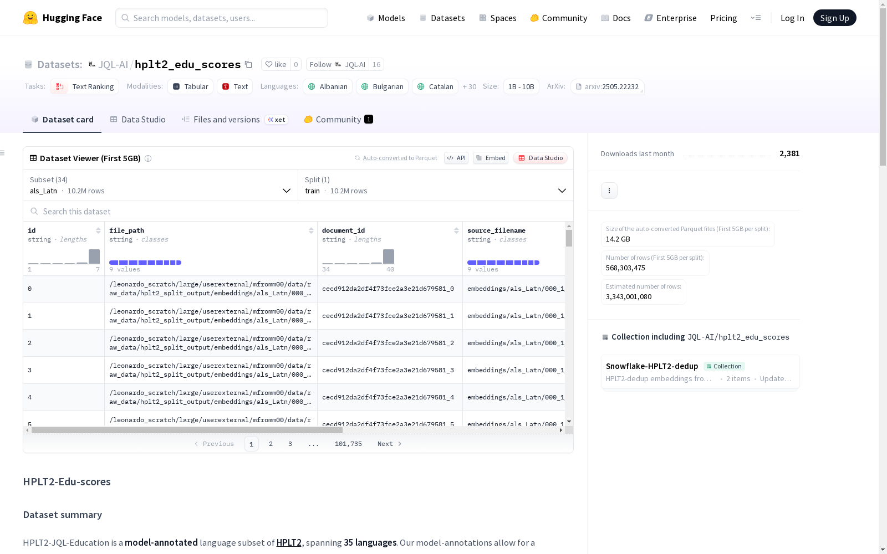Click the Hugging Face logo icon
Viewport: 887px width, 554px height.
point(30,18)
